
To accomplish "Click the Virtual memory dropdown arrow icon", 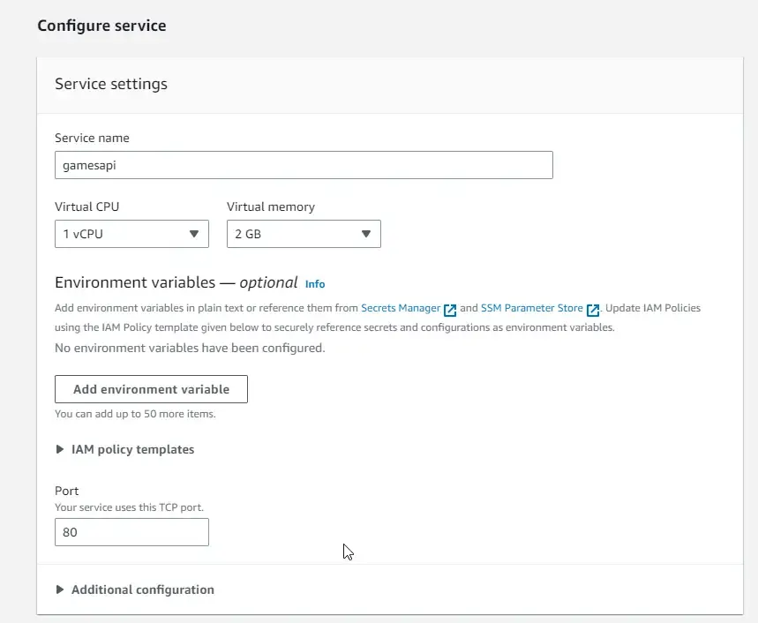I will (366, 234).
